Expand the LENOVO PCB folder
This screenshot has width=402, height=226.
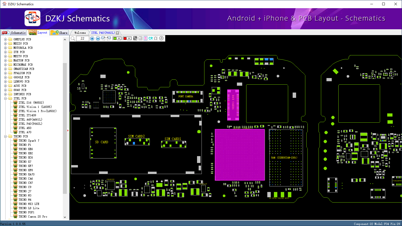click(x=5, y=81)
